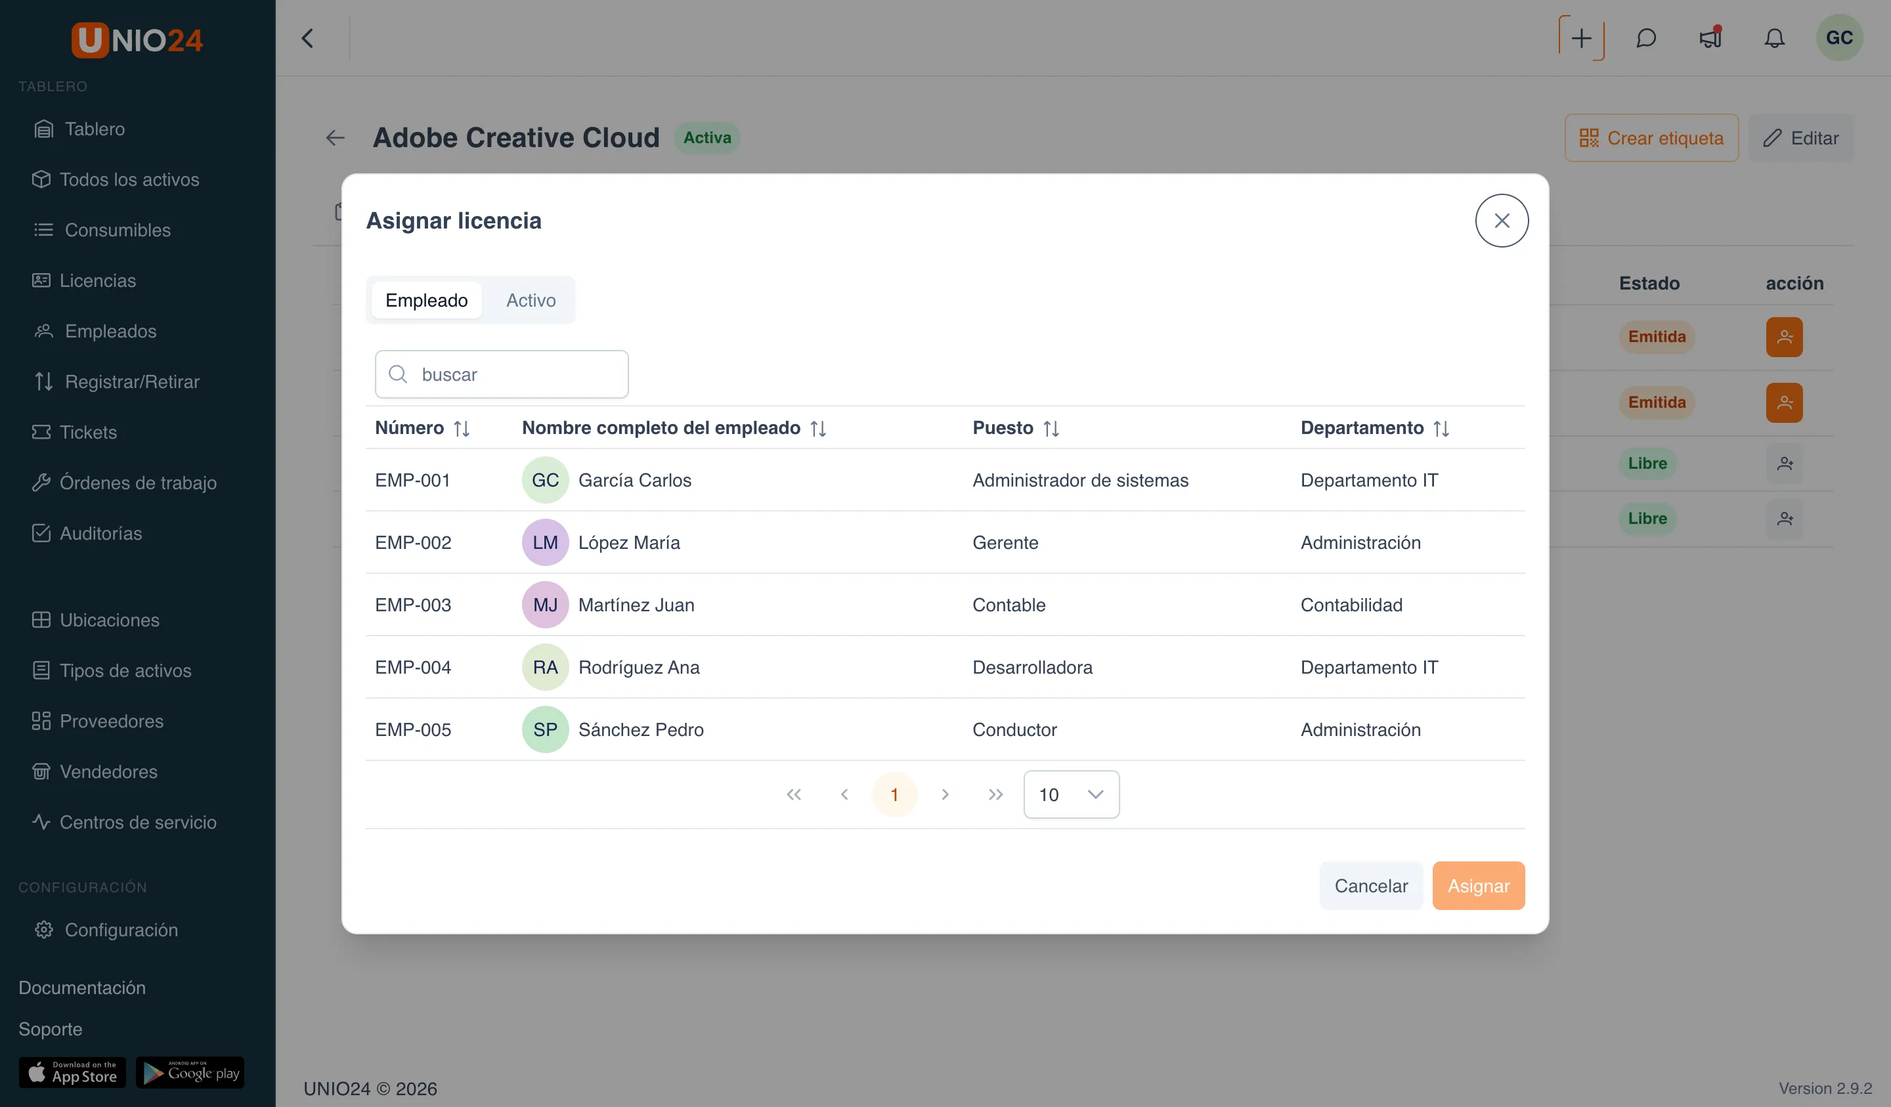Switch to the Activo tab
1891x1107 pixels.
tap(531, 300)
